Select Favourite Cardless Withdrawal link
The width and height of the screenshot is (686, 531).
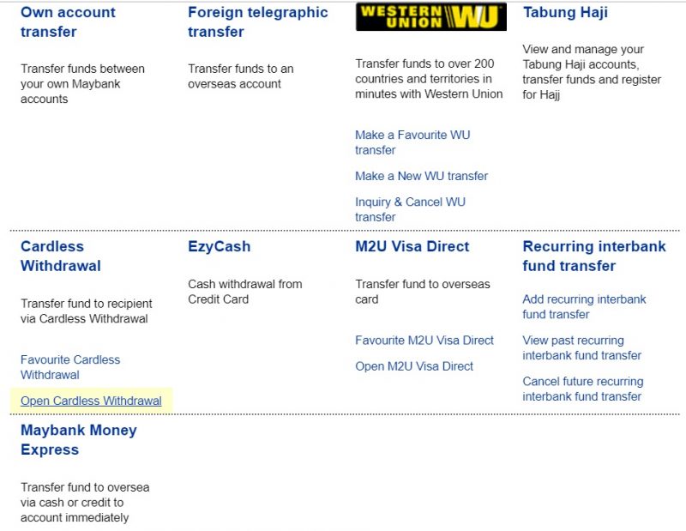click(x=70, y=367)
